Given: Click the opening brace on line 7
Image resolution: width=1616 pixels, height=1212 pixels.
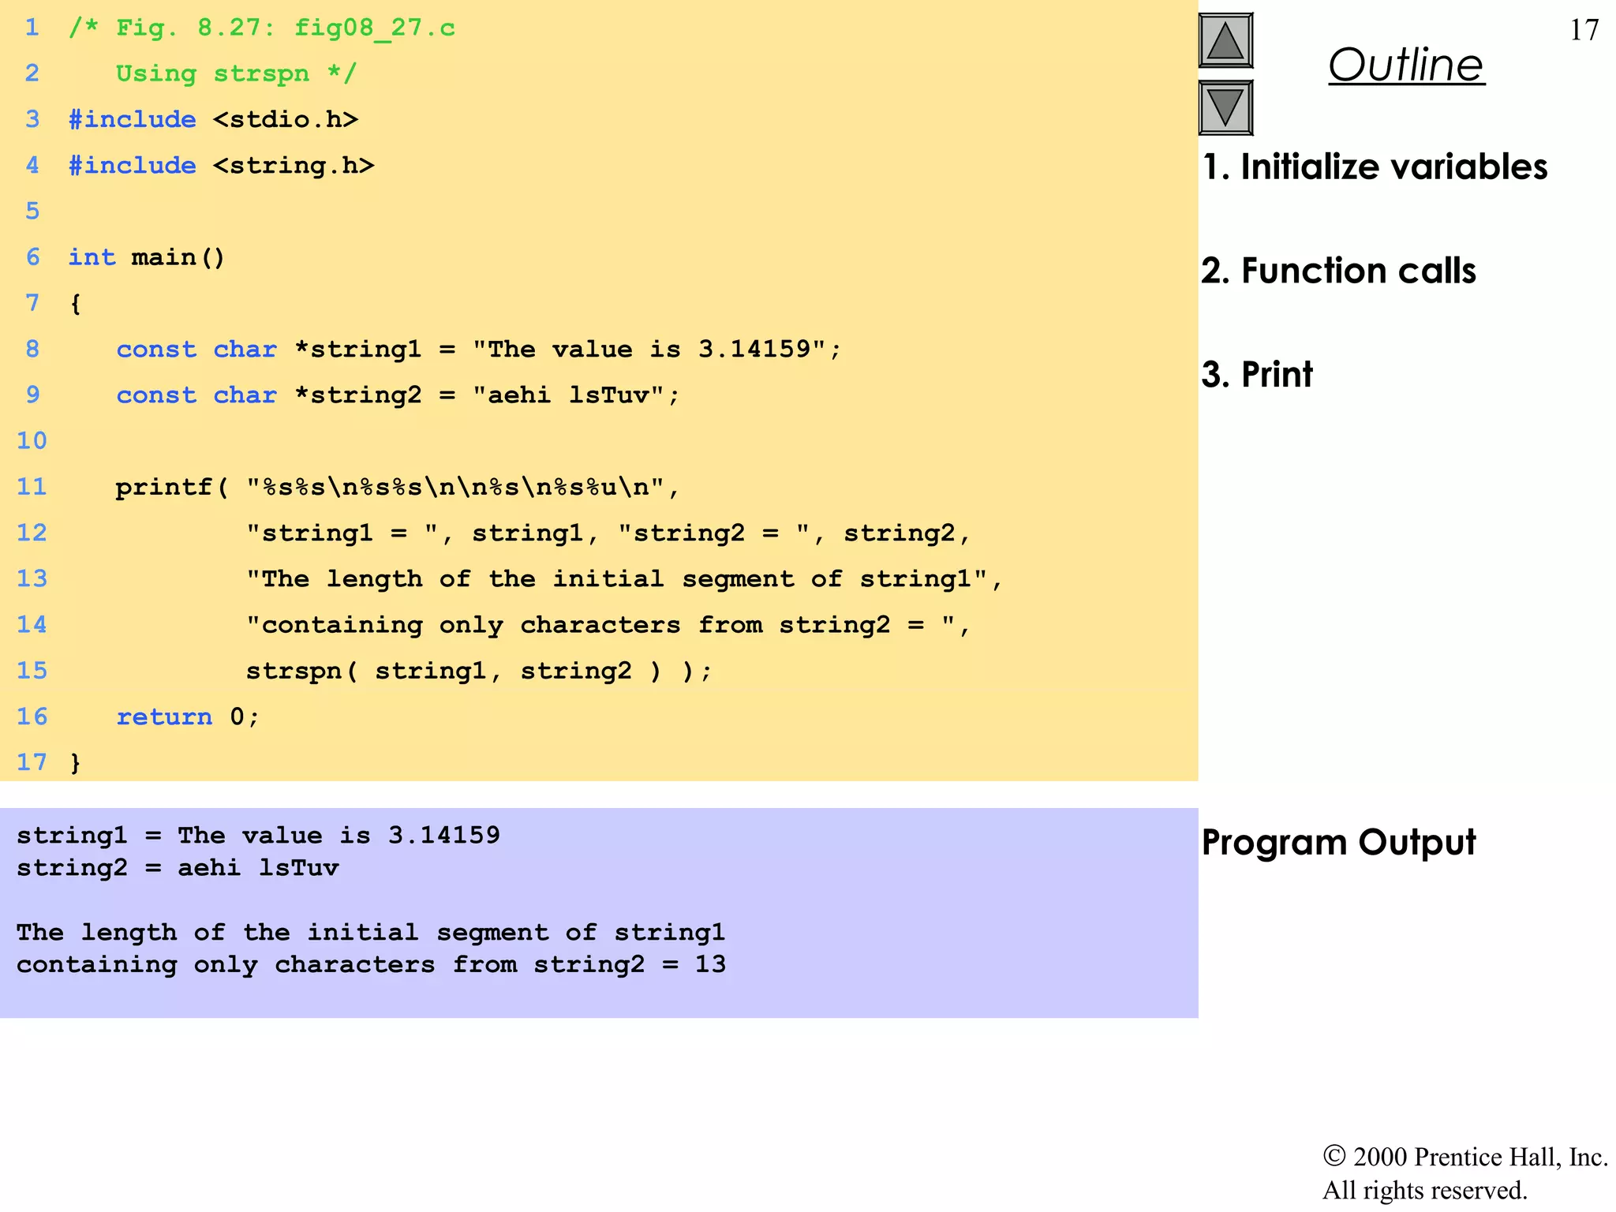Looking at the screenshot, I should [76, 303].
